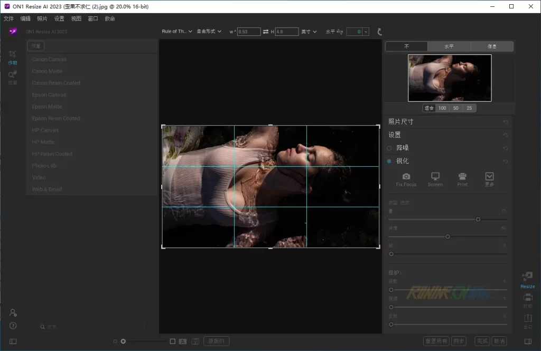Disable the 锐化 sharpening toggle
541x351 pixels.
[390, 161]
